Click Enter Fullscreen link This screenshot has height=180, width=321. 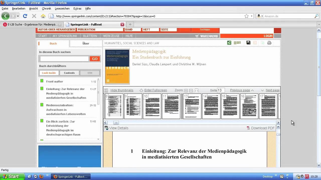click(x=155, y=90)
